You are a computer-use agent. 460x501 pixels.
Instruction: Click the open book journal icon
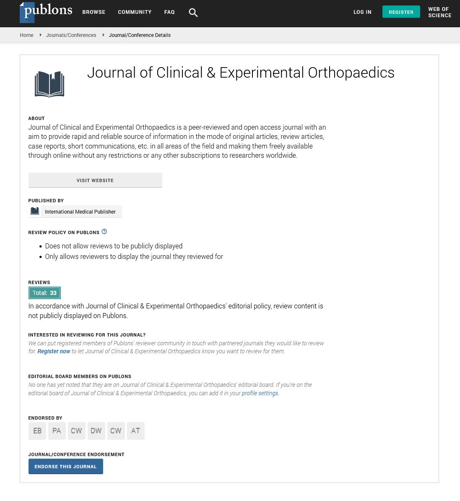coord(49,84)
